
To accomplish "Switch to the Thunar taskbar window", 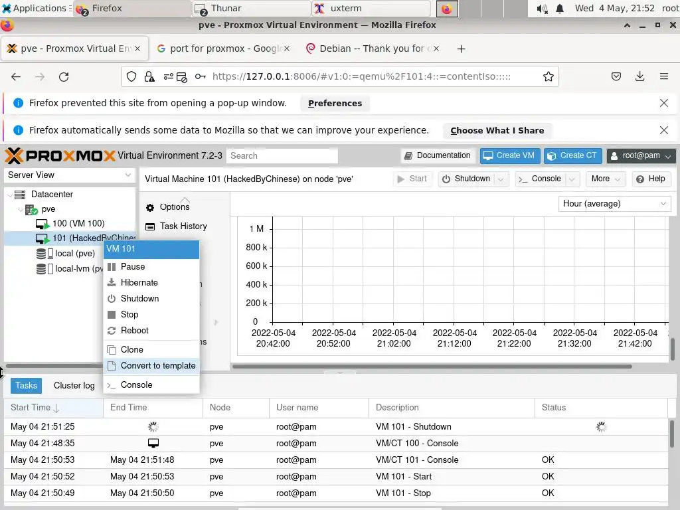I will click(x=252, y=8).
